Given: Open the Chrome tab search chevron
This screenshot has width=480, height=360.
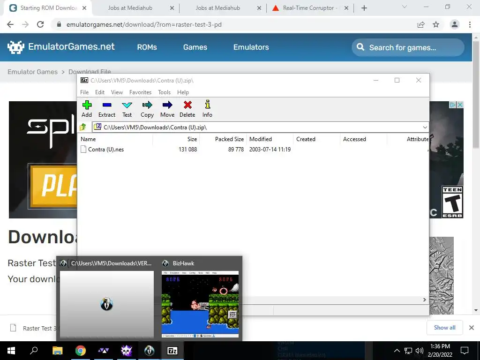Looking at the screenshot, I should (405, 7).
